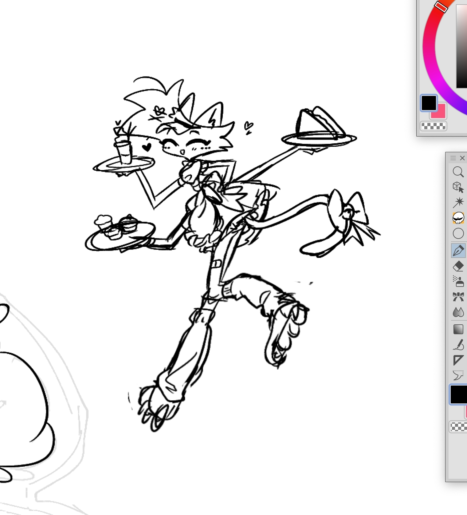This screenshot has height=515, width=467.
Task: Select the Balloon speech bubble tool
Action: tap(458, 375)
